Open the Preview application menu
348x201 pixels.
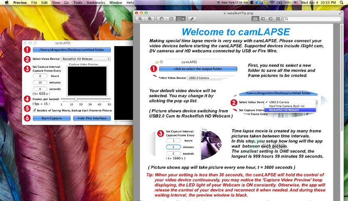pyautogui.click(x=20, y=2)
